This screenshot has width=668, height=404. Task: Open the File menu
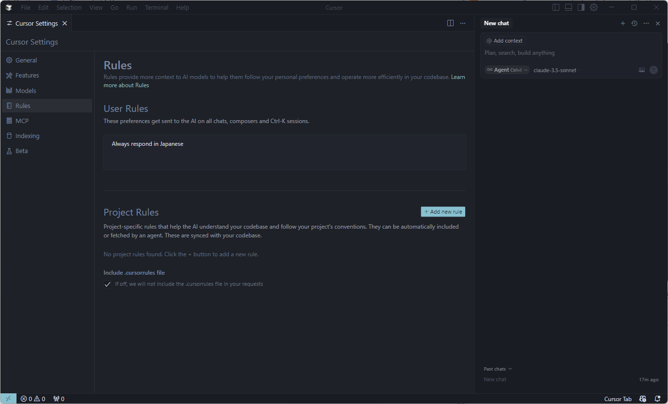[26, 7]
